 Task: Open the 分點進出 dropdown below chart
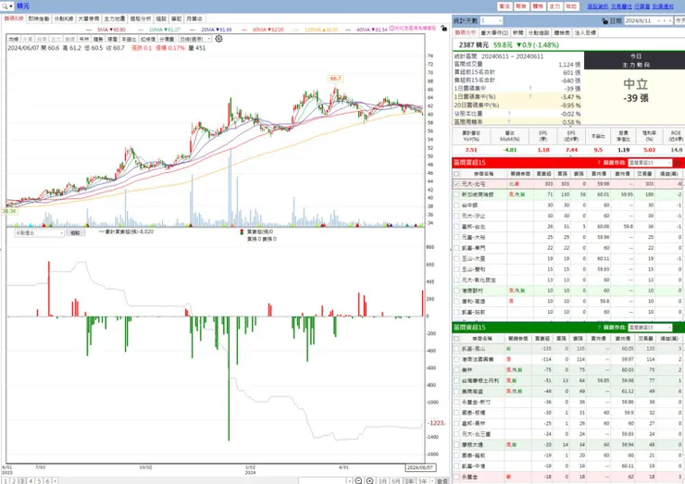[39, 233]
